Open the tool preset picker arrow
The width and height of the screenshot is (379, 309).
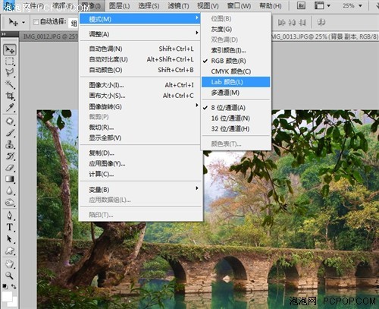pyautogui.click(x=23, y=23)
